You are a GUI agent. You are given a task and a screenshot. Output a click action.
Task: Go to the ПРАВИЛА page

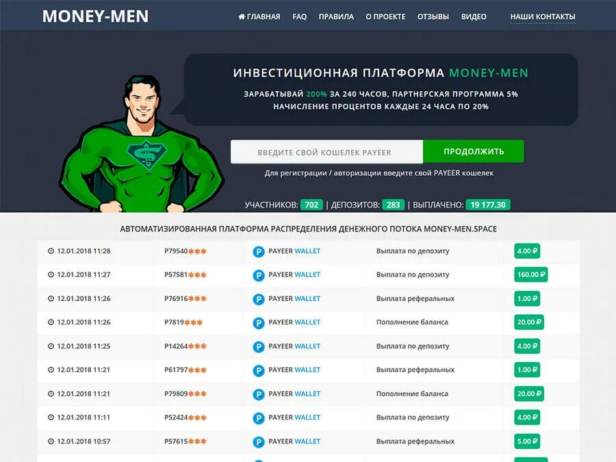(x=336, y=16)
